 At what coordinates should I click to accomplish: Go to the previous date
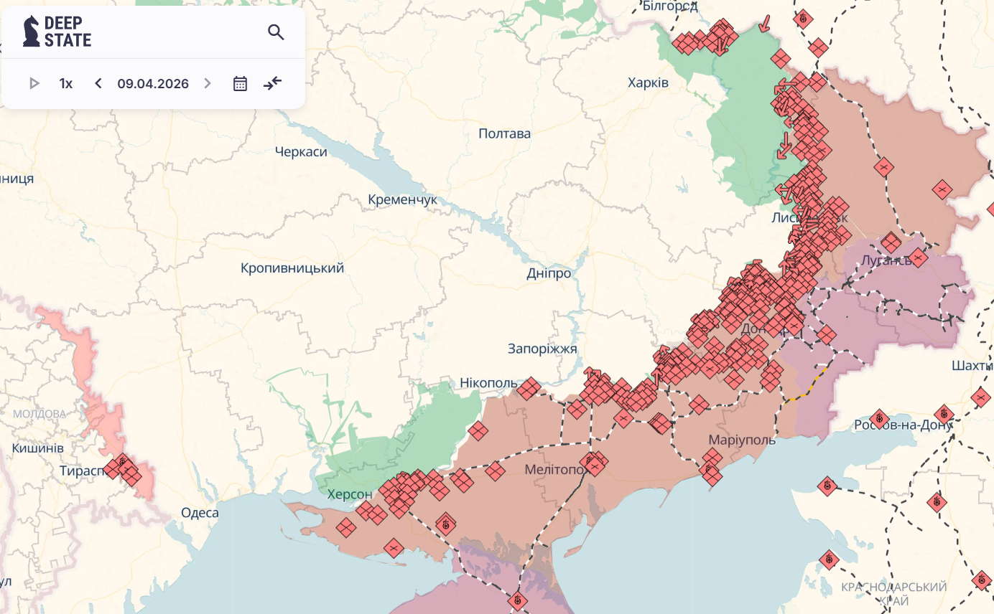pos(98,83)
